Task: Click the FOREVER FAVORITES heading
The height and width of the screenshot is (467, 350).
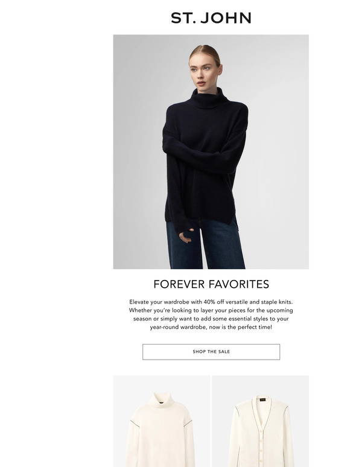Action: point(211,284)
